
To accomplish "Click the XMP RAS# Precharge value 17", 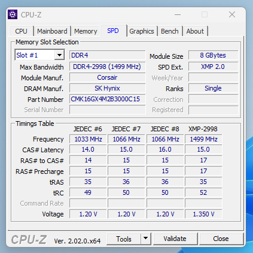I will click(x=203, y=171).
